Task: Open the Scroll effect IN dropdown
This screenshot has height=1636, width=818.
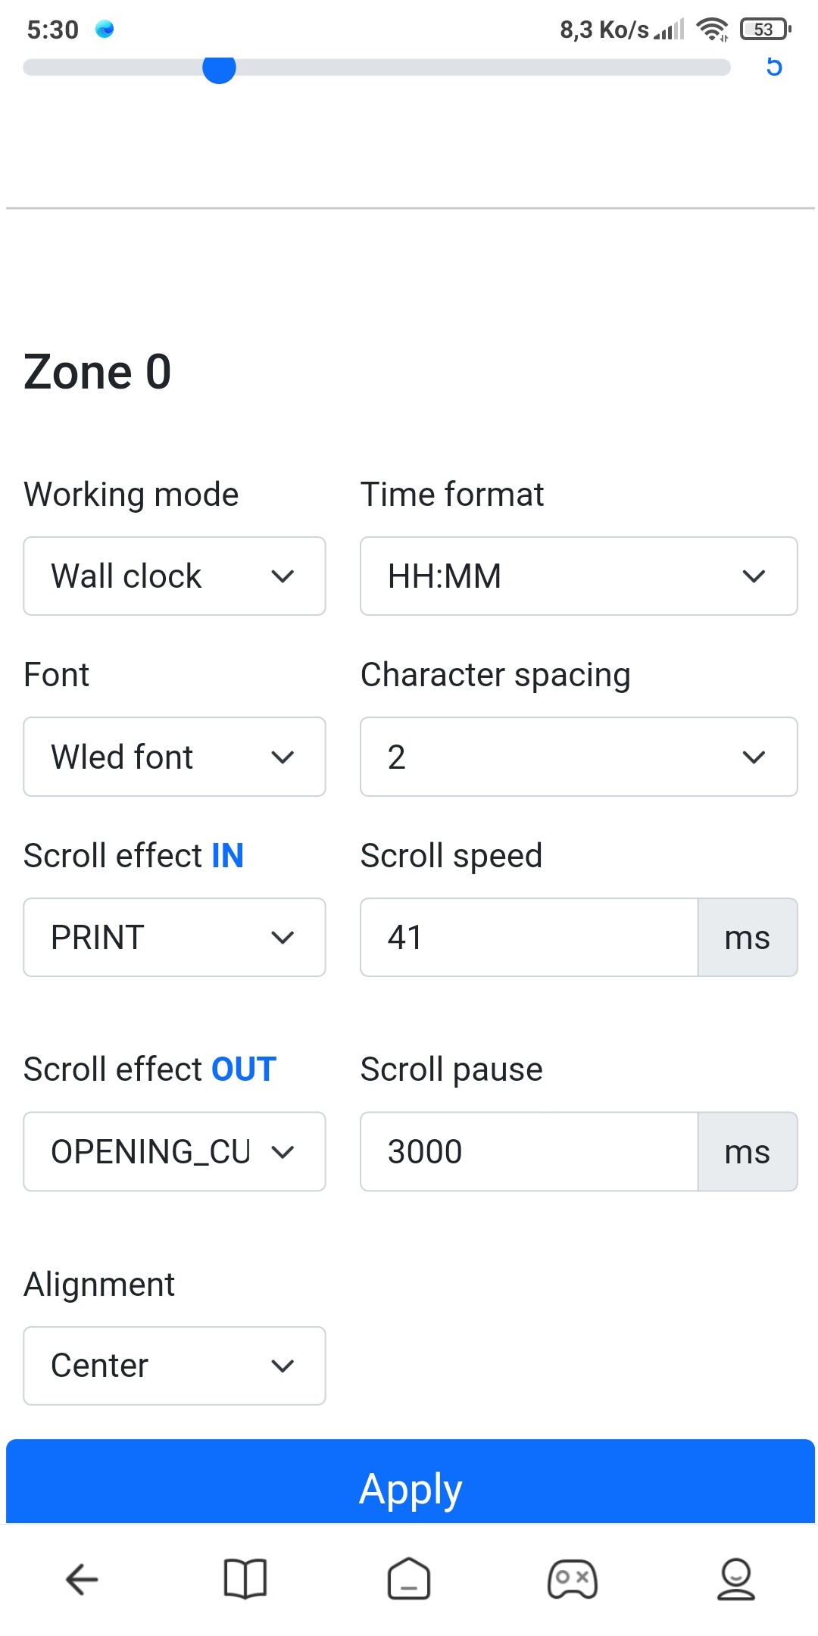Action: click(174, 938)
